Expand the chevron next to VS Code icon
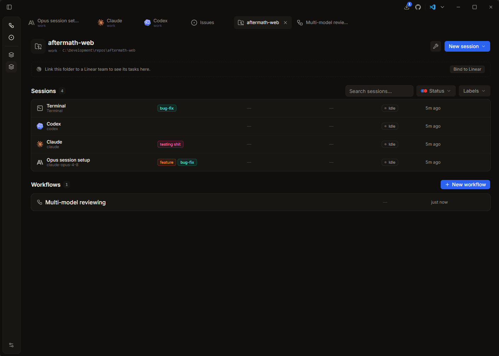This screenshot has width=499, height=356. 442,7
